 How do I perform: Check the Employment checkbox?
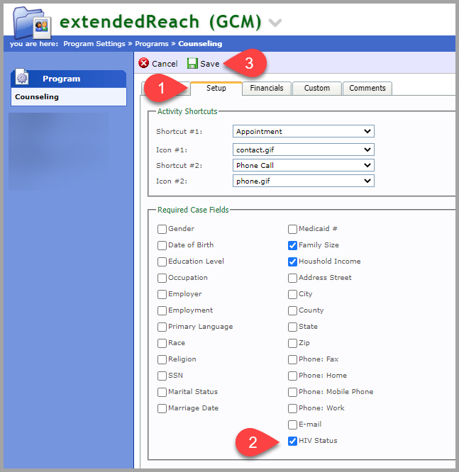point(162,310)
